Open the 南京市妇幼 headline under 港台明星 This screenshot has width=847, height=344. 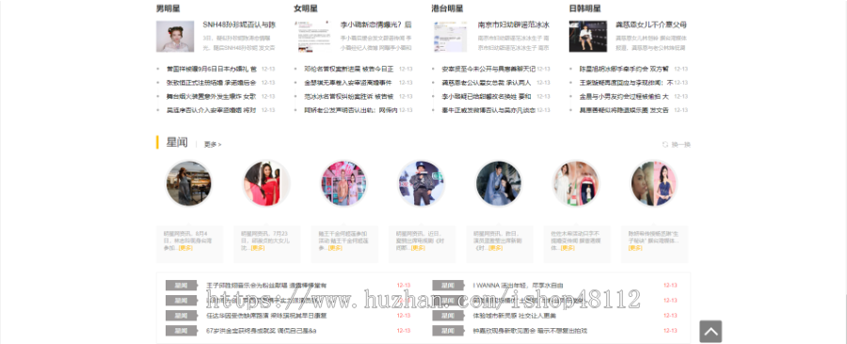tap(514, 24)
